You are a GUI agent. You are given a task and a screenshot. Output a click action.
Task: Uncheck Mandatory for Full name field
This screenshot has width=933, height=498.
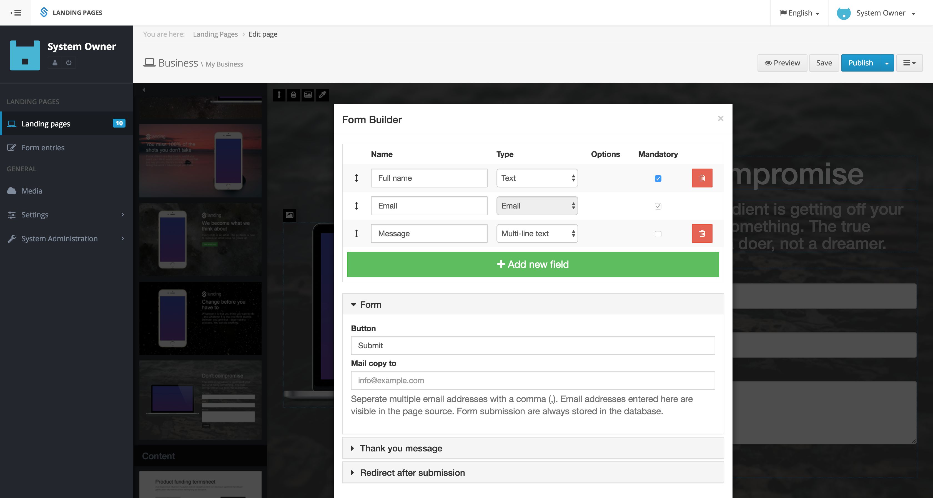pyautogui.click(x=658, y=178)
